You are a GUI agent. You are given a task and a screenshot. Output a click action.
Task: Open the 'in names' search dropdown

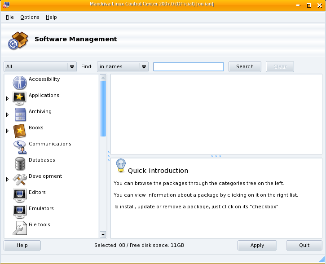(123, 66)
